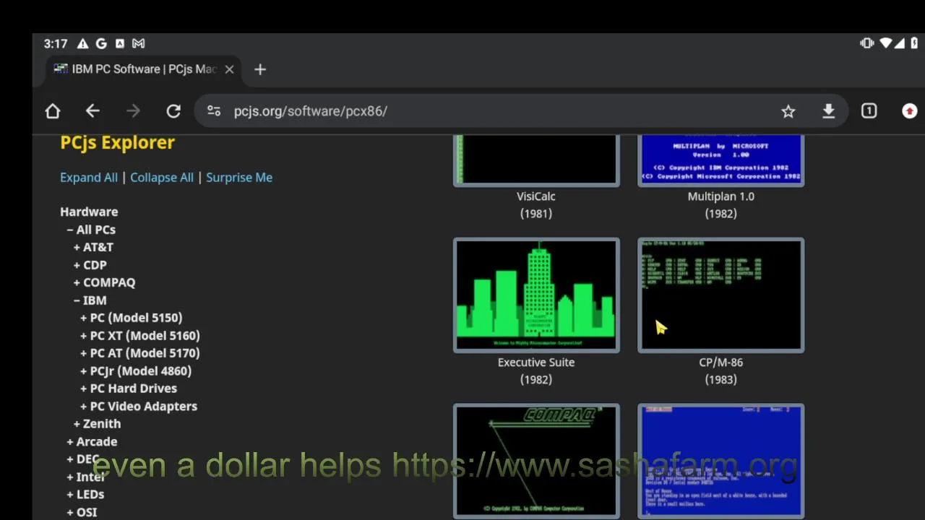Collapse the All PCs tree node
The height and width of the screenshot is (520, 925).
point(91,230)
